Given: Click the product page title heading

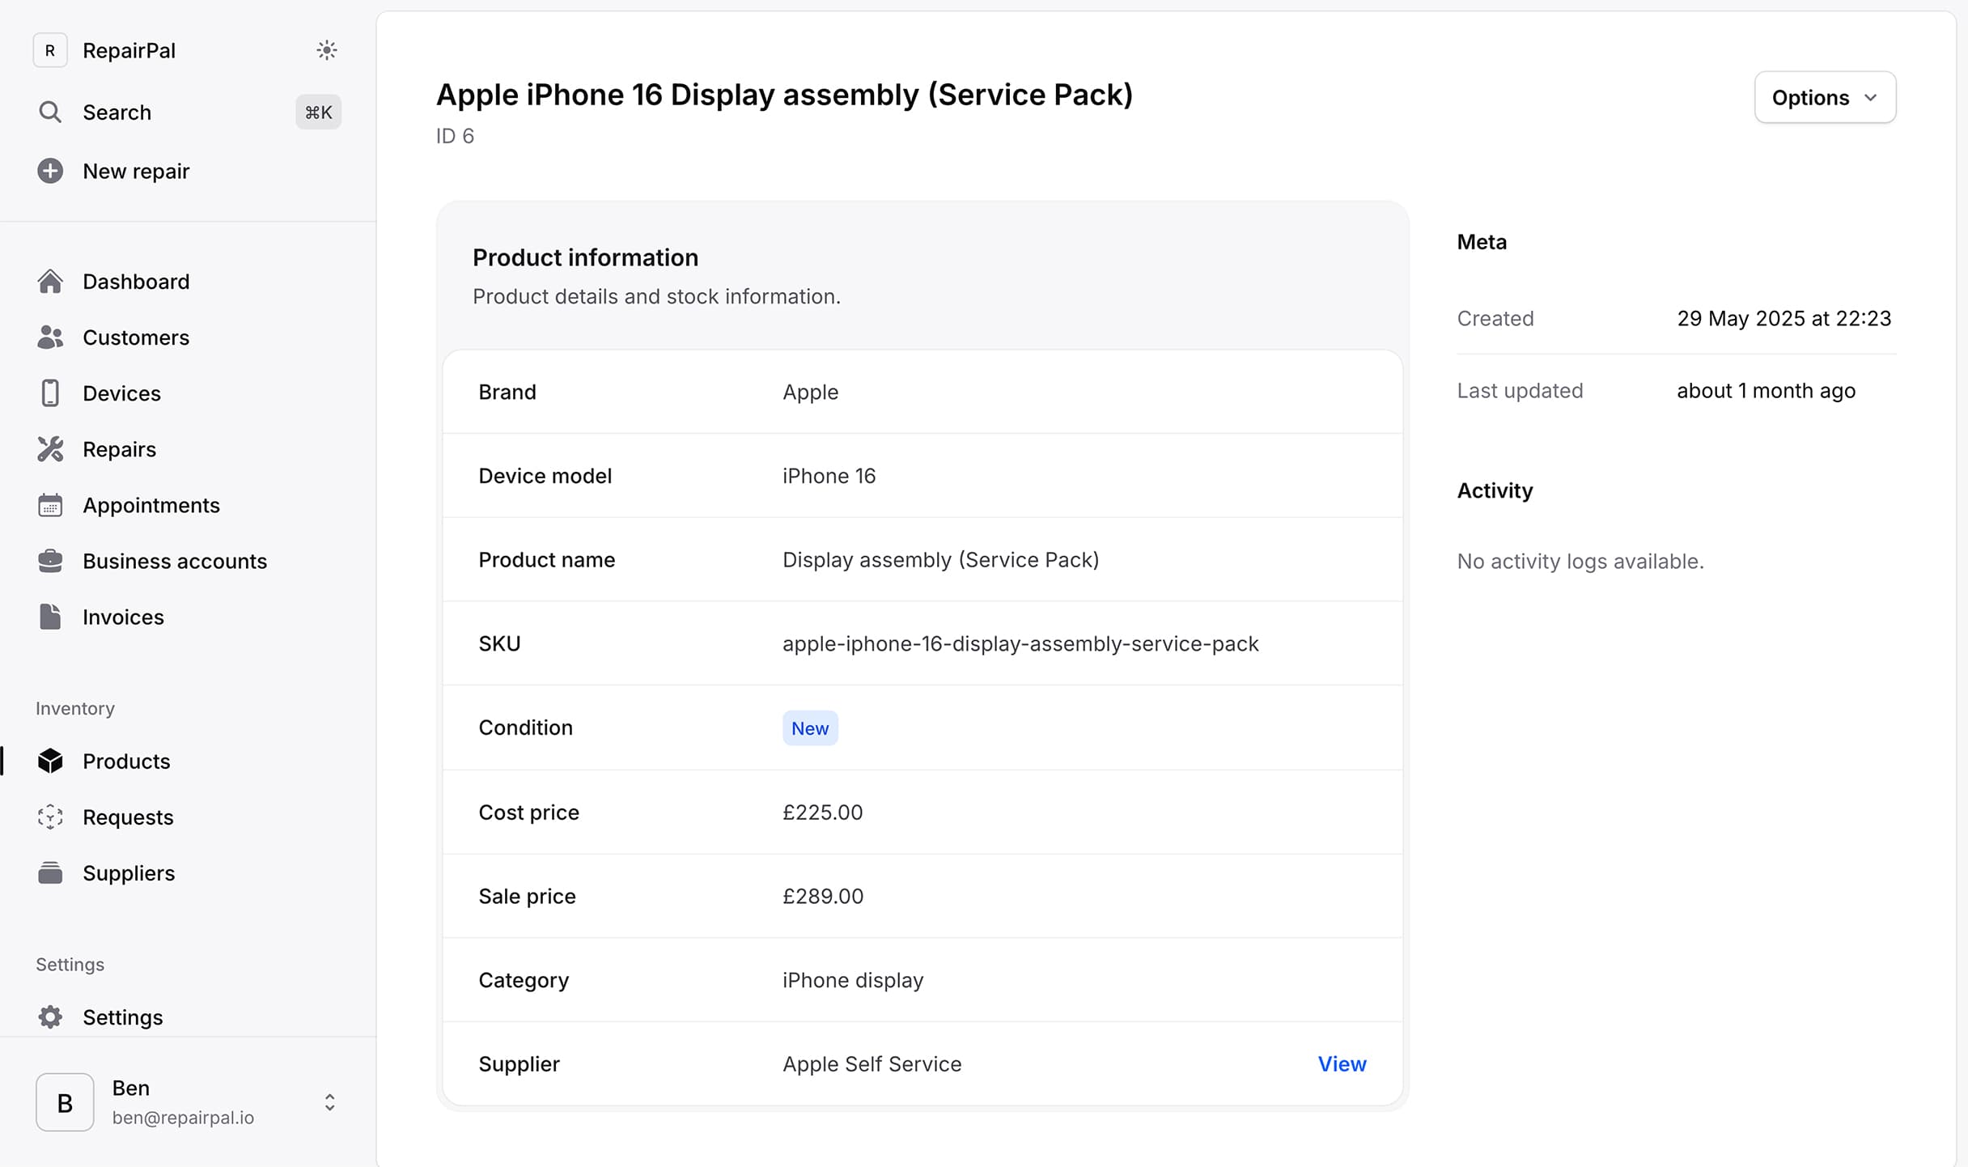Looking at the screenshot, I should tap(784, 95).
